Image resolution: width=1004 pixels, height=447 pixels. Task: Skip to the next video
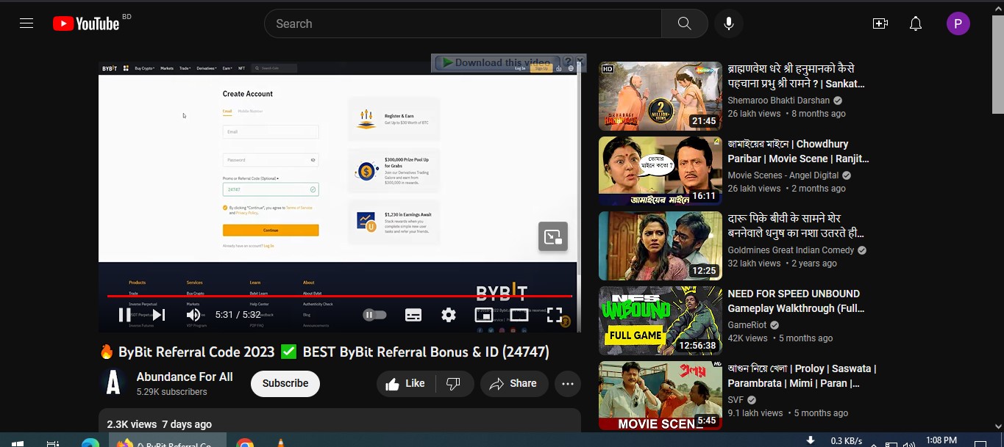pyautogui.click(x=159, y=315)
